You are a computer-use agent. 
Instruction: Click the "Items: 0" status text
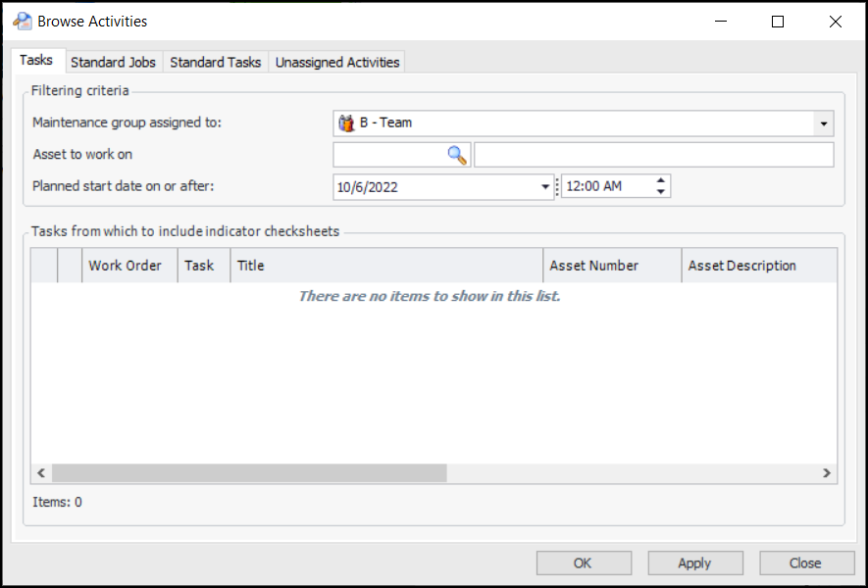57,503
